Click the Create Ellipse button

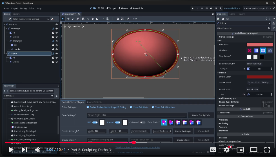point(183,140)
